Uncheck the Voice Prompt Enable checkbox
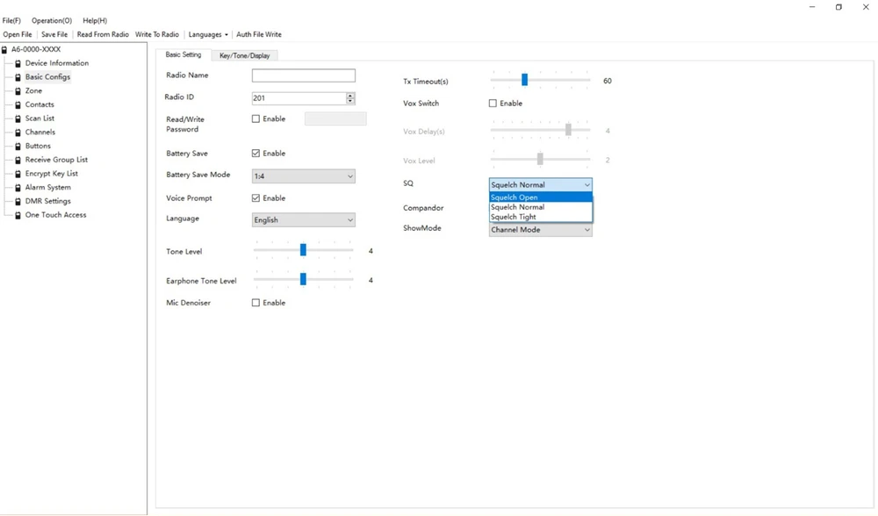The image size is (878, 516). pos(255,198)
